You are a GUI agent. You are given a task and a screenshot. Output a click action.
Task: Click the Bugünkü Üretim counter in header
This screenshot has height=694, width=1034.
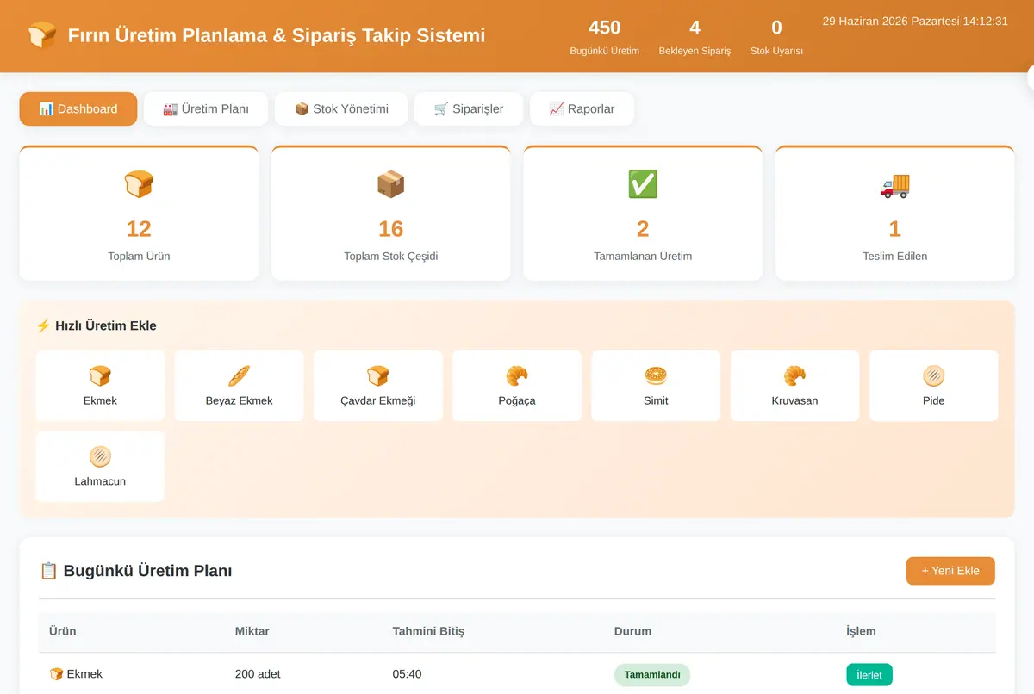pyautogui.click(x=605, y=38)
